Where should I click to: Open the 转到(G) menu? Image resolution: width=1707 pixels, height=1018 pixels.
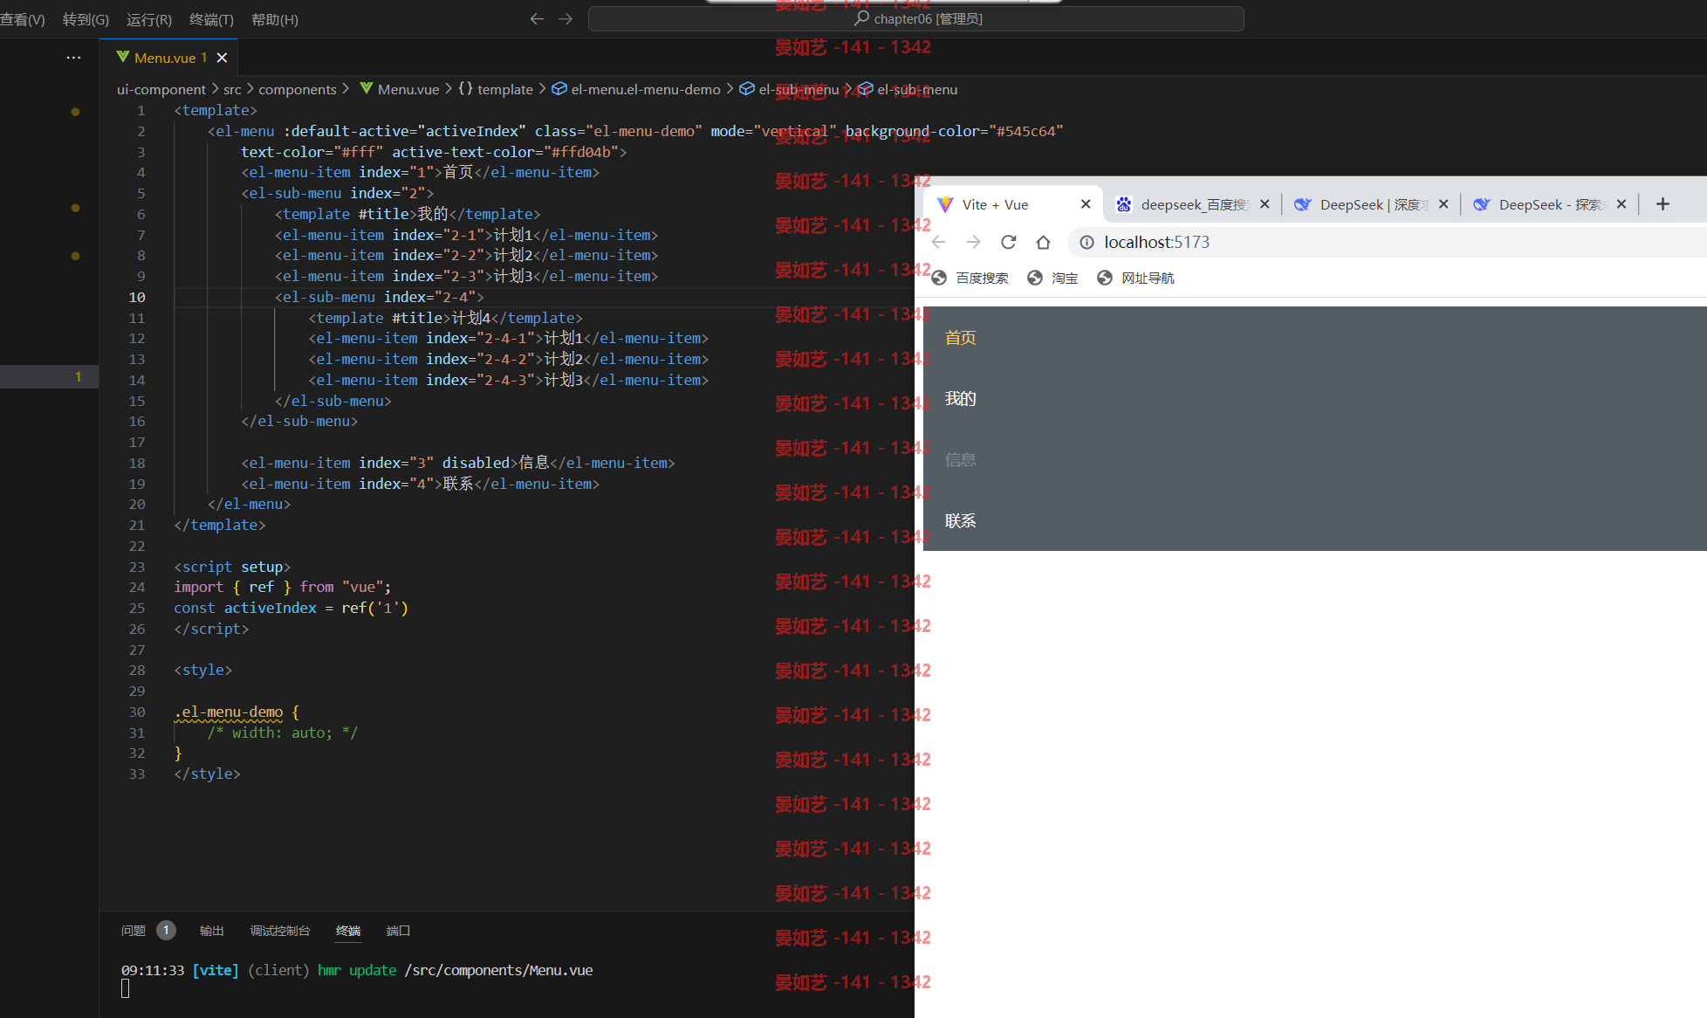click(x=86, y=19)
